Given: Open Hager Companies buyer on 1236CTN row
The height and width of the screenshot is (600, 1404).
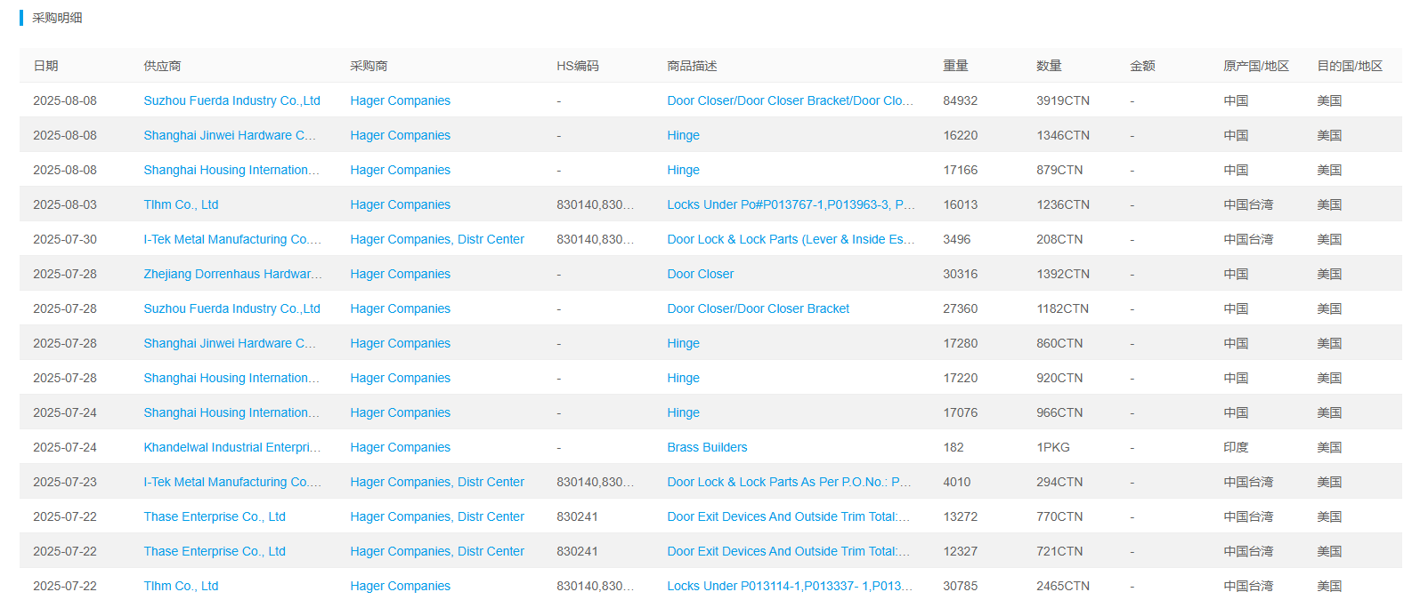Looking at the screenshot, I should [x=400, y=204].
